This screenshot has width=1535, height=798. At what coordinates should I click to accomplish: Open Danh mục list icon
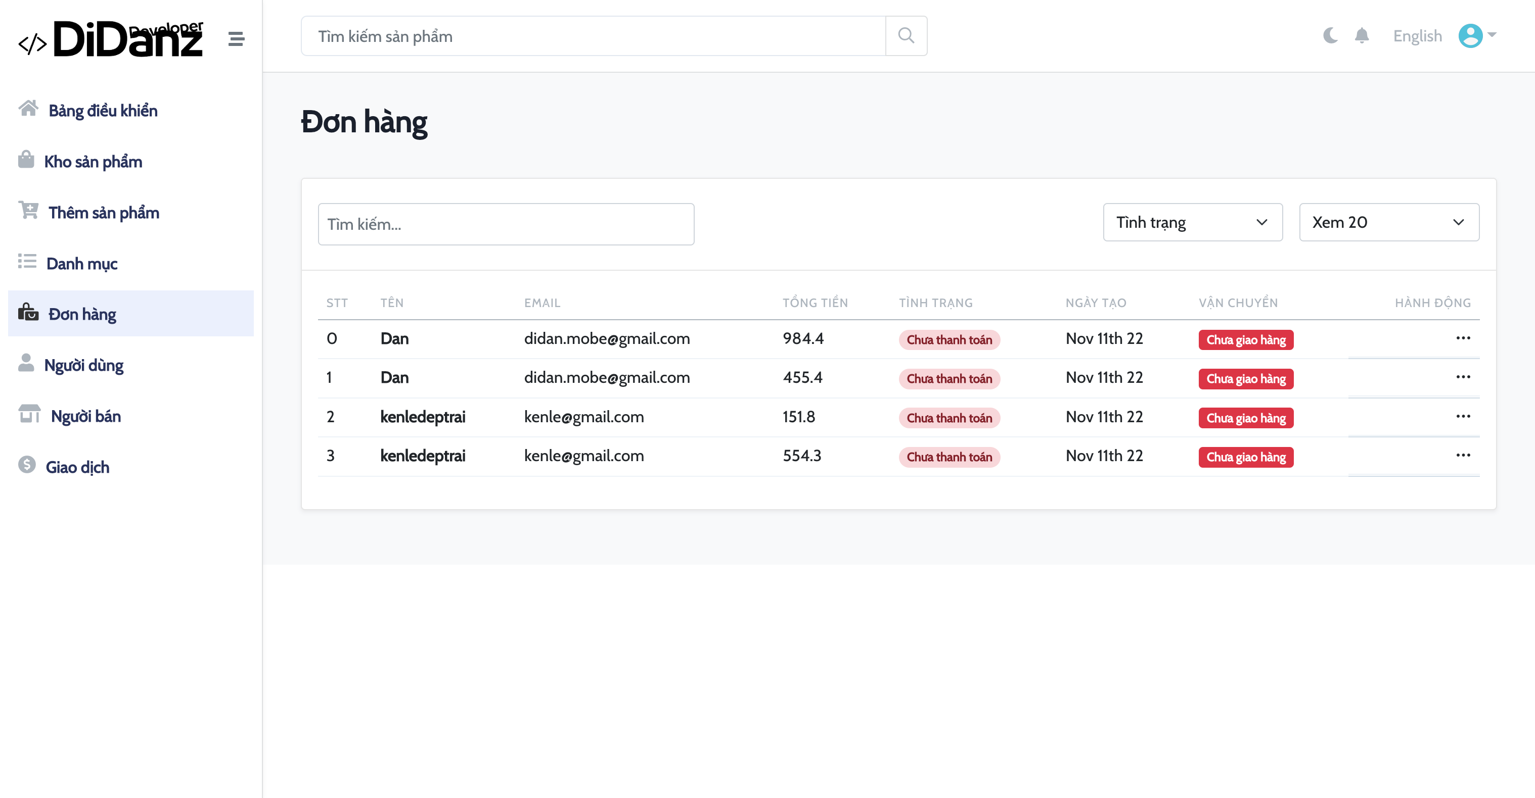pos(26,262)
